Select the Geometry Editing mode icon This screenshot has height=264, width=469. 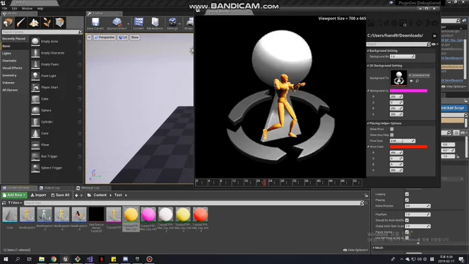(60, 23)
